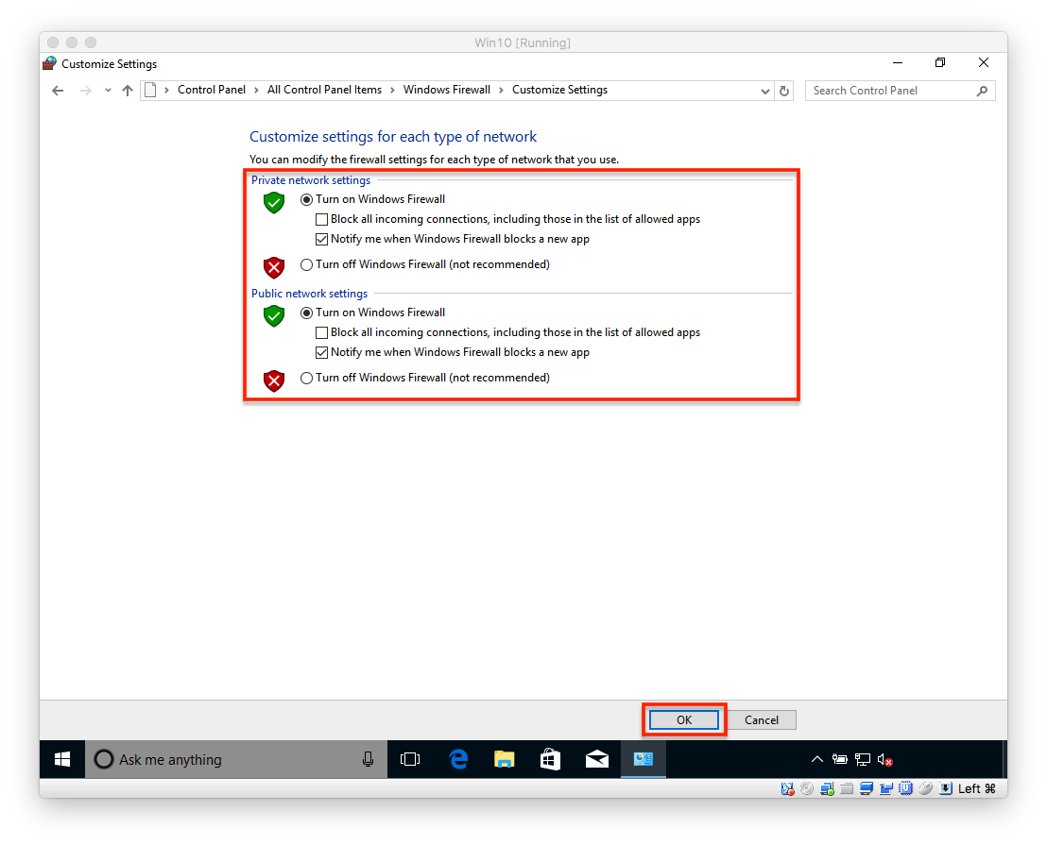Click the VirtualBox mouse integration status icon
The width and height of the screenshot is (1047, 845).
click(925, 788)
